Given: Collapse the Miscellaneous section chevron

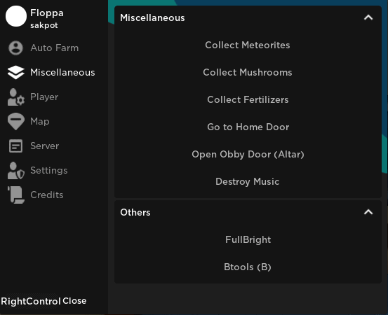Looking at the screenshot, I should 368,17.
